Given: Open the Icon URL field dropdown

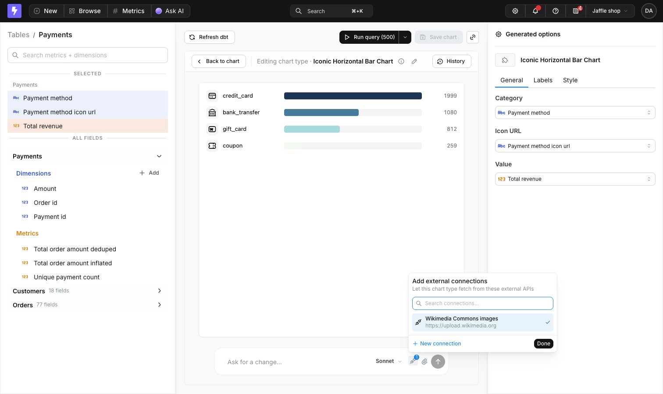Looking at the screenshot, I should point(575,146).
